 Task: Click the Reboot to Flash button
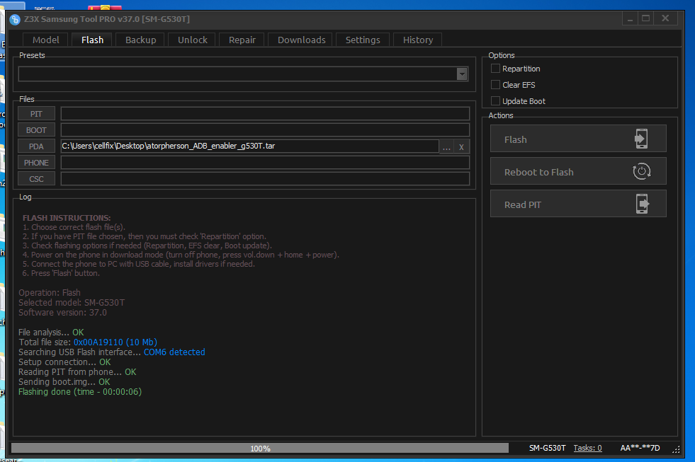pos(578,171)
